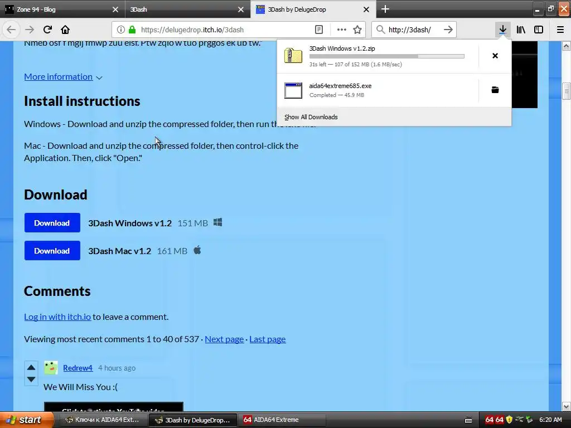Switch to the 3Dash tab
Image resolution: width=571 pixels, height=428 pixels.
(187, 9)
